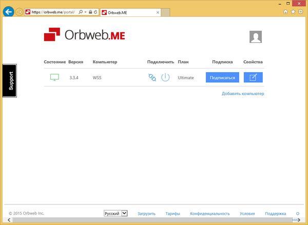Click the Orbweb.ME logo
This screenshot has width=308, height=225.
(x=85, y=34)
